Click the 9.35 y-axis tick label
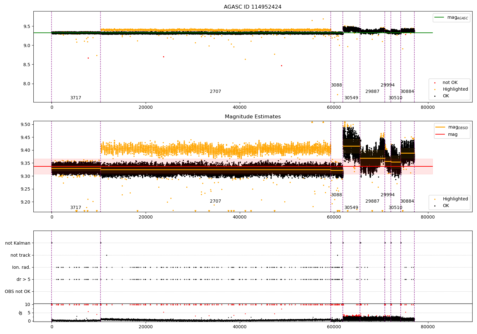The height and width of the screenshot is (334, 477). click(x=25, y=163)
